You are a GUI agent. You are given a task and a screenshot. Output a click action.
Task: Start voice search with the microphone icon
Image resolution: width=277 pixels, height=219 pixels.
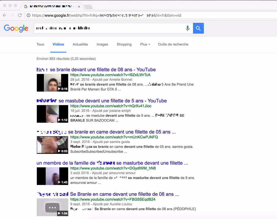188,28
